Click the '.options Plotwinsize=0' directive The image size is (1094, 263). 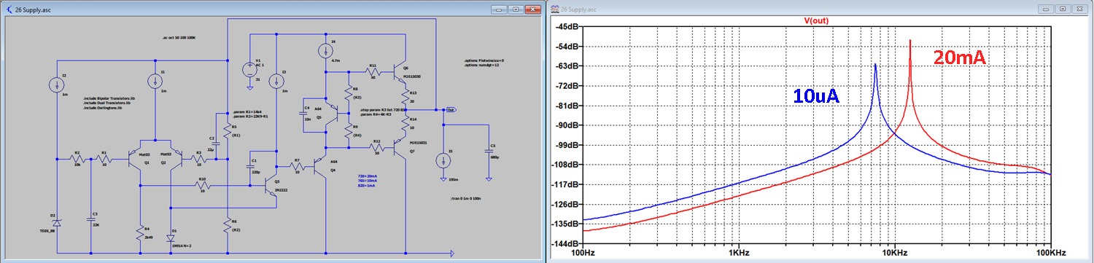pyautogui.click(x=484, y=60)
